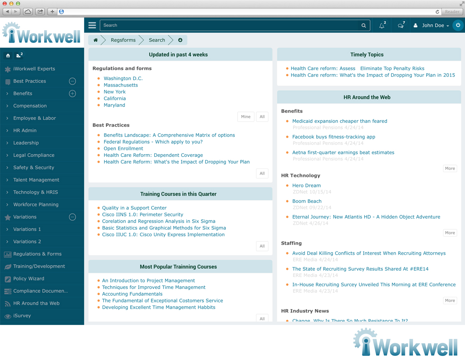Screen dimensions: 465x359
Task: Click the home icon in the sidebar
Action: (x=7, y=55)
